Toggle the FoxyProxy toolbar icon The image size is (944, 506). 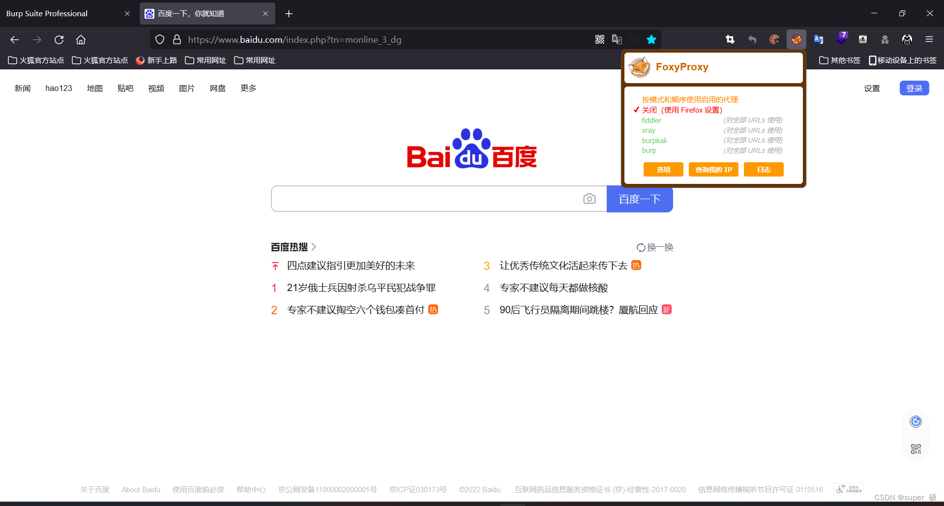(x=796, y=40)
